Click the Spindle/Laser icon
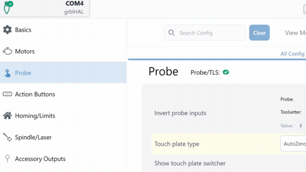Image resolution: width=306 pixels, height=172 pixels. (x=7, y=137)
